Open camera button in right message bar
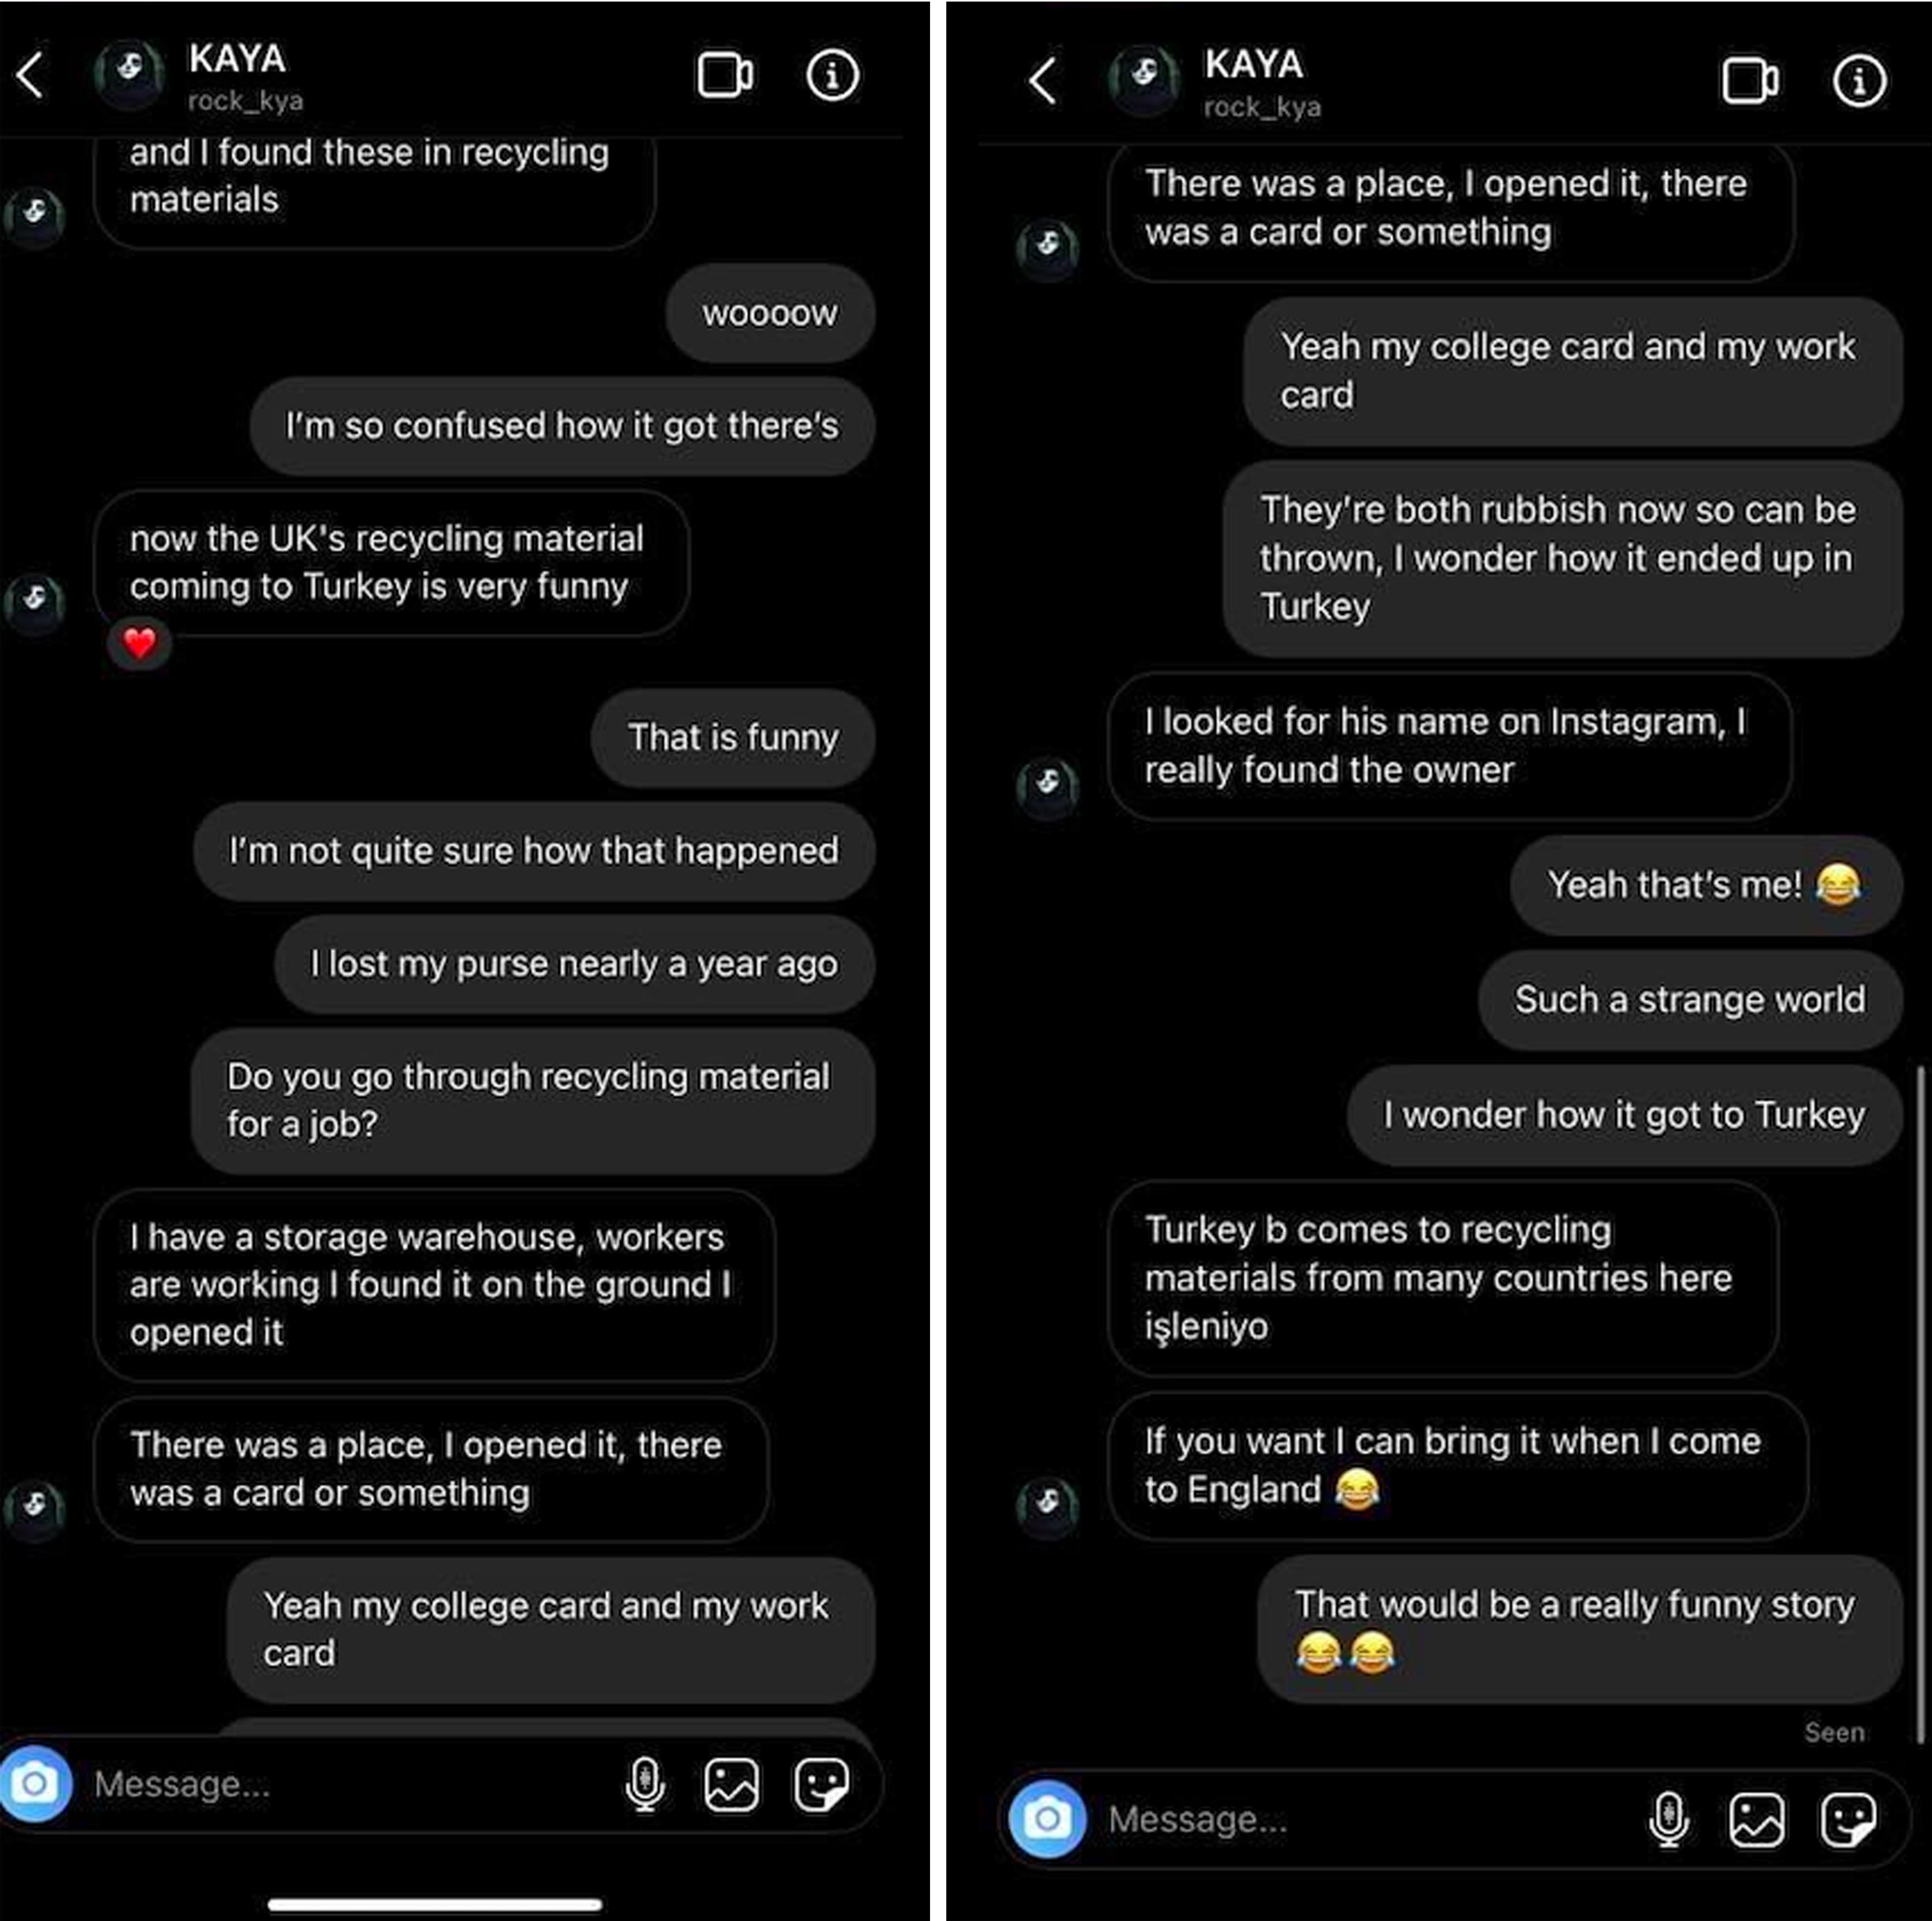The width and height of the screenshot is (1932, 1921). [x=1047, y=1818]
